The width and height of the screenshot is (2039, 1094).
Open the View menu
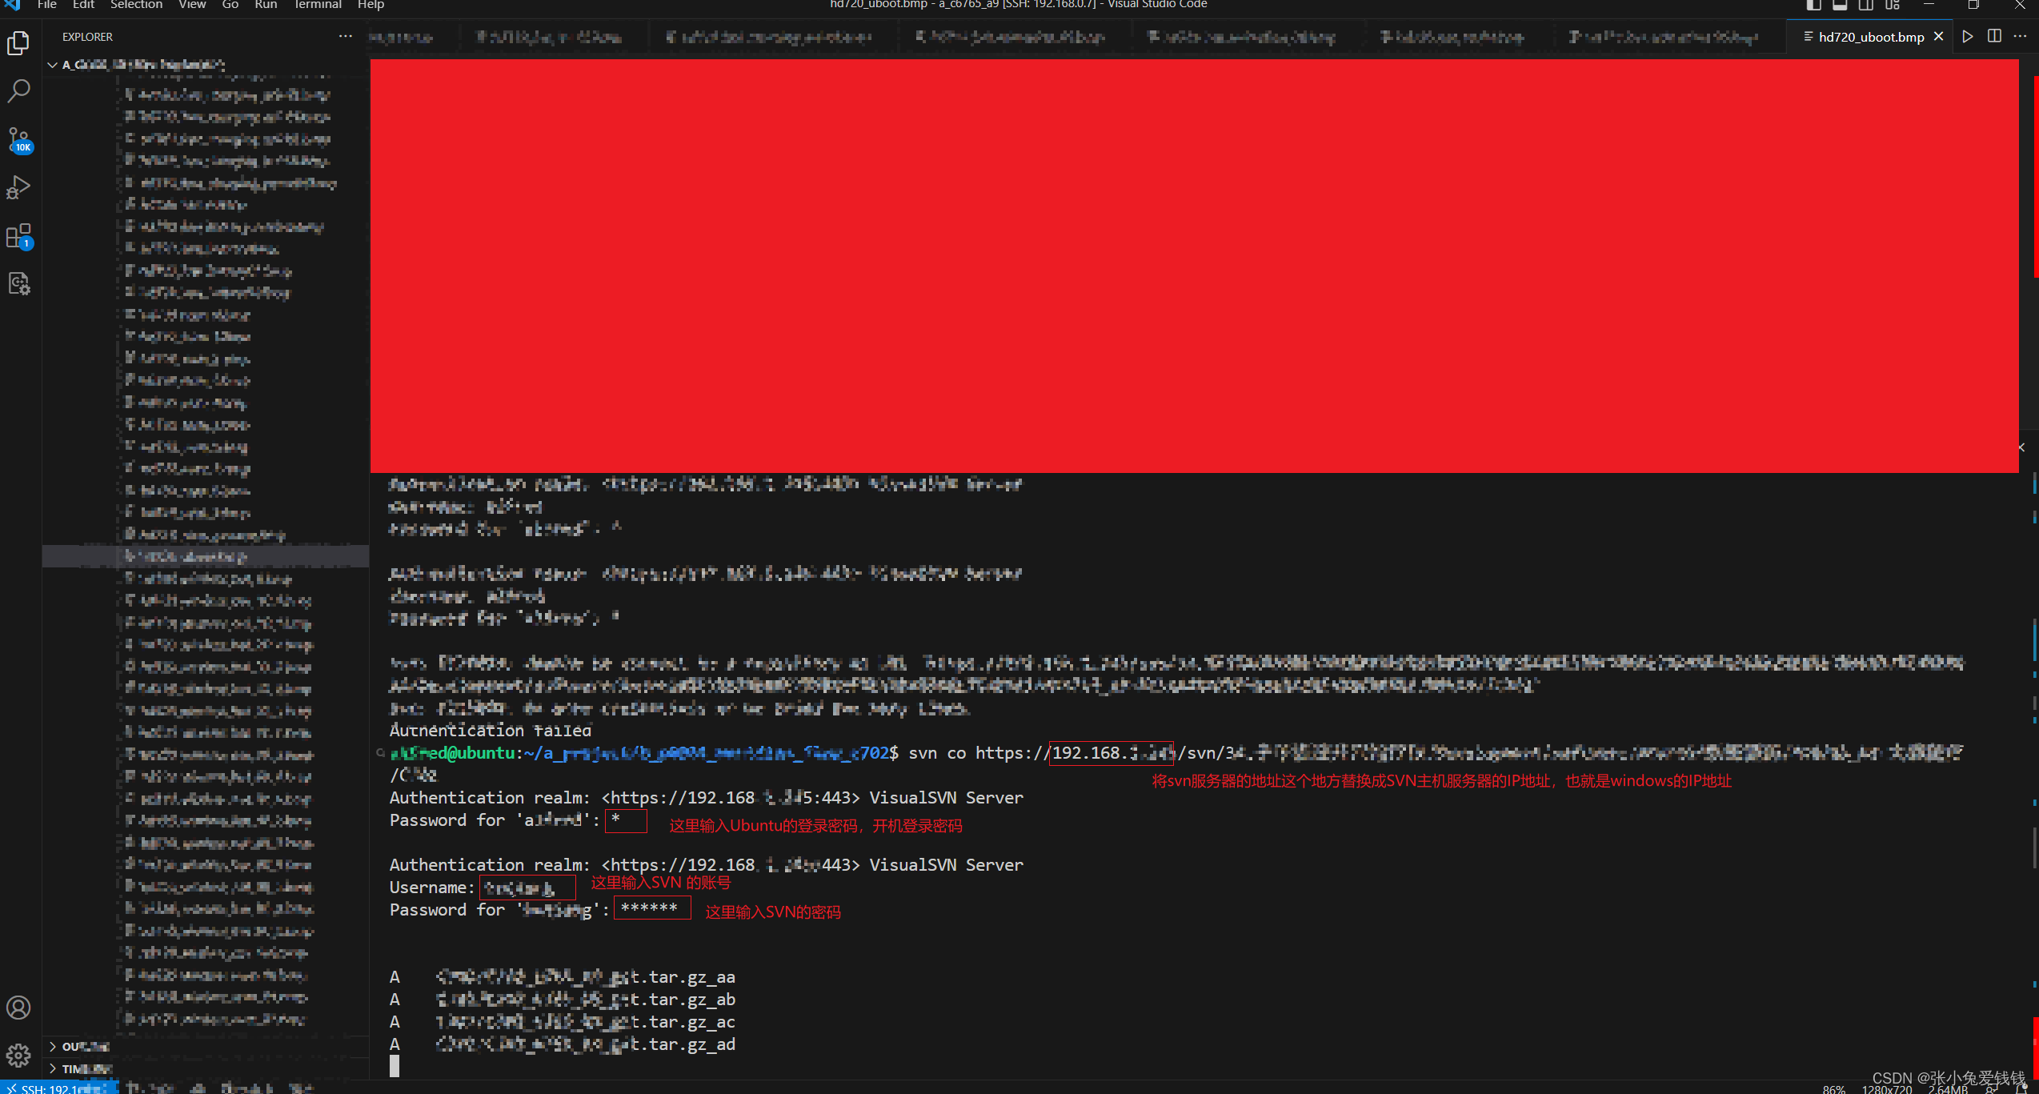192,5
